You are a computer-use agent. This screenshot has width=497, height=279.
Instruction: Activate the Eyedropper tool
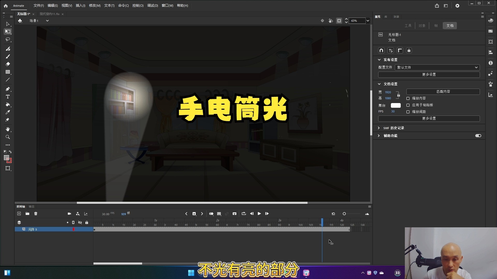(8, 112)
